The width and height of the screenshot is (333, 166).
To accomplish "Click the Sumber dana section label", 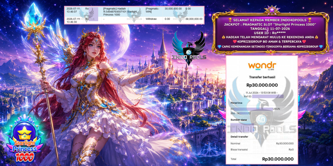I will coord(239,120).
